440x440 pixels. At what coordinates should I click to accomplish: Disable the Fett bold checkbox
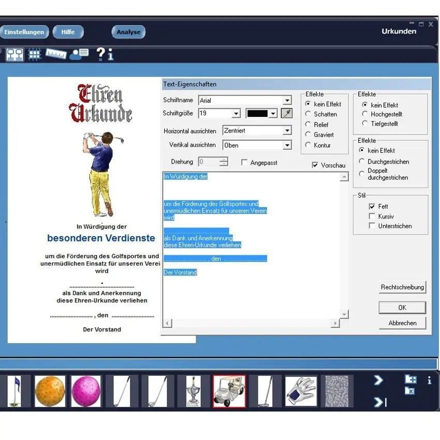click(372, 207)
